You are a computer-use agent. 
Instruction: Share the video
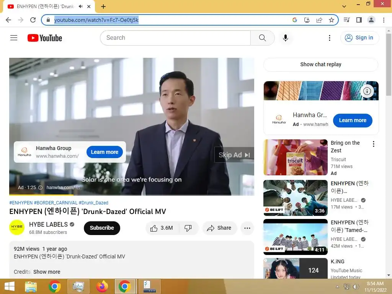point(219,228)
